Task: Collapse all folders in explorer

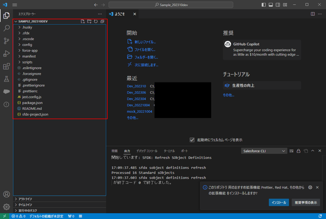Action: pos(102,21)
